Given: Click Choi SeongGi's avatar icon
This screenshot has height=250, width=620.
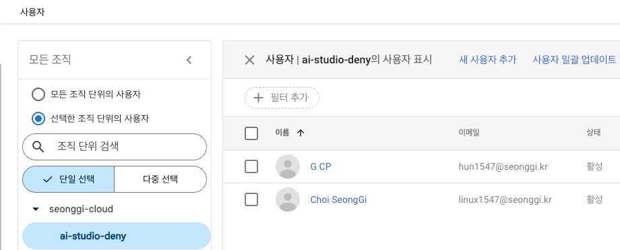Looking at the screenshot, I should coord(288,199).
